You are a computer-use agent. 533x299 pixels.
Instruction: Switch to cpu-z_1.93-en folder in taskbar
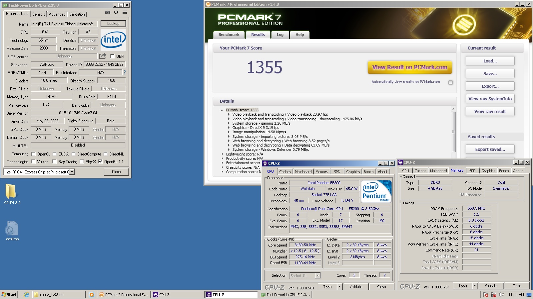(x=59, y=295)
